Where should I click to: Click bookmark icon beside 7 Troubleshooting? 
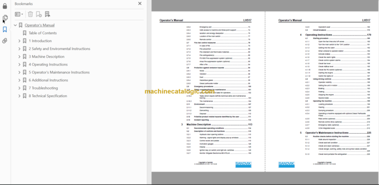coord(24,88)
